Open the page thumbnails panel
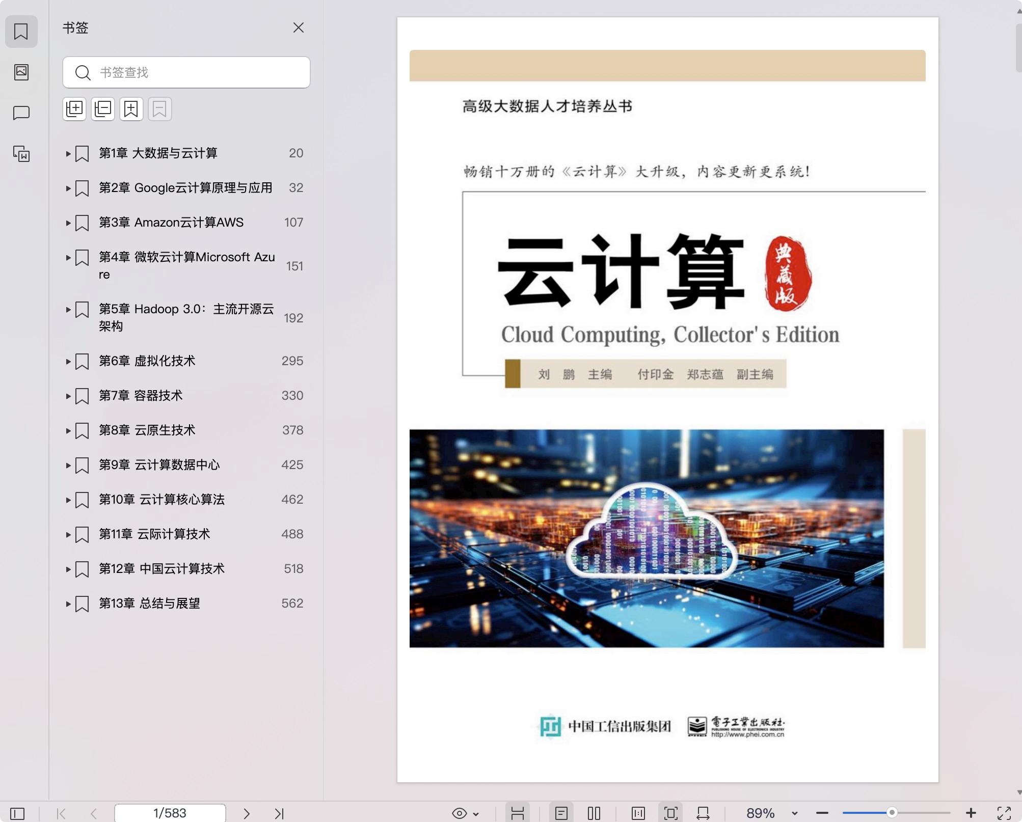The image size is (1022, 822). 21,72
